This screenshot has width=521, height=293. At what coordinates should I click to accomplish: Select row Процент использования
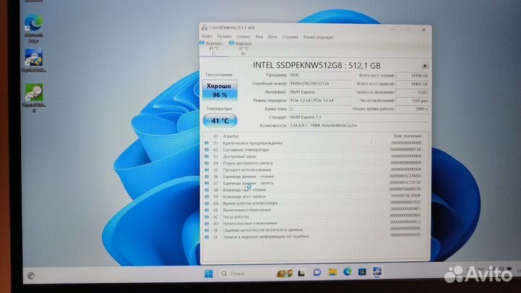point(313,170)
